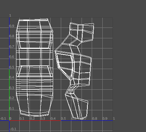This screenshot has height=132, width=146.
Task: Click the 0.6 label on the vertical axis
Action: click(12, 57)
